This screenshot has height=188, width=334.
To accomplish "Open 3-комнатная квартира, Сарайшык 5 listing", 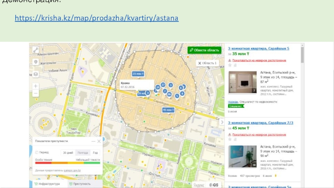I will tap(258, 48).
